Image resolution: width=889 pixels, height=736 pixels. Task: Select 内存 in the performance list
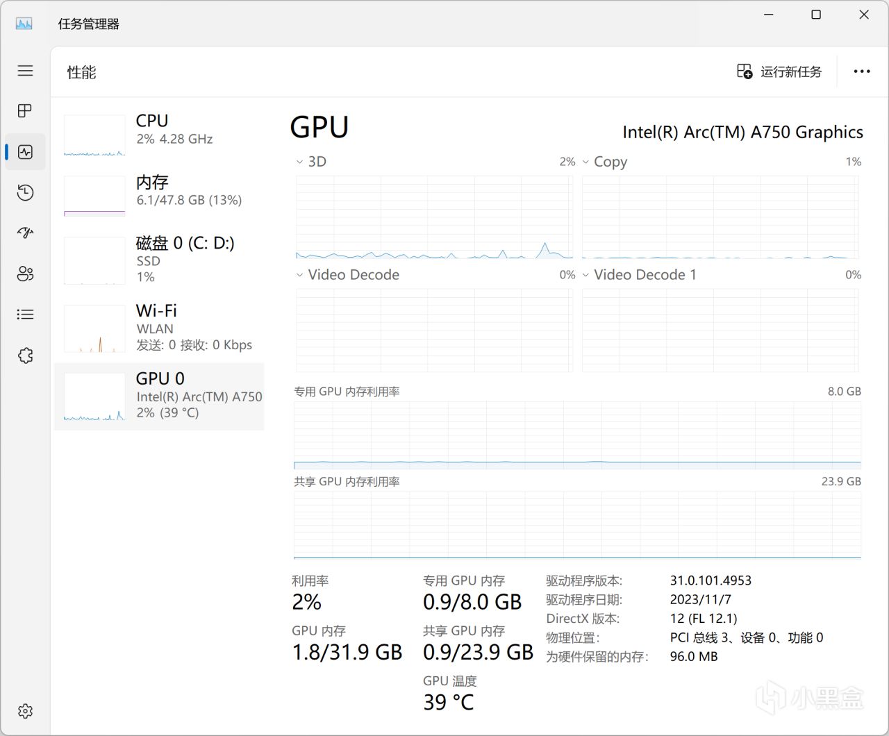[159, 191]
